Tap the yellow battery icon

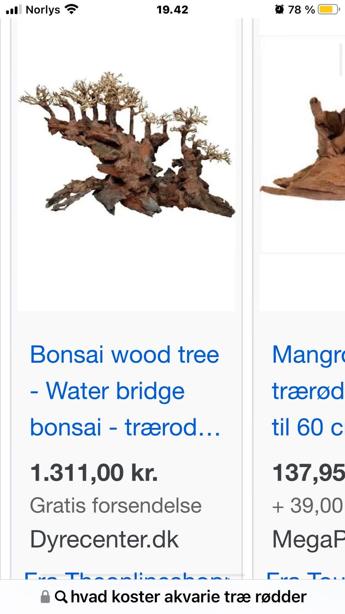328,9
